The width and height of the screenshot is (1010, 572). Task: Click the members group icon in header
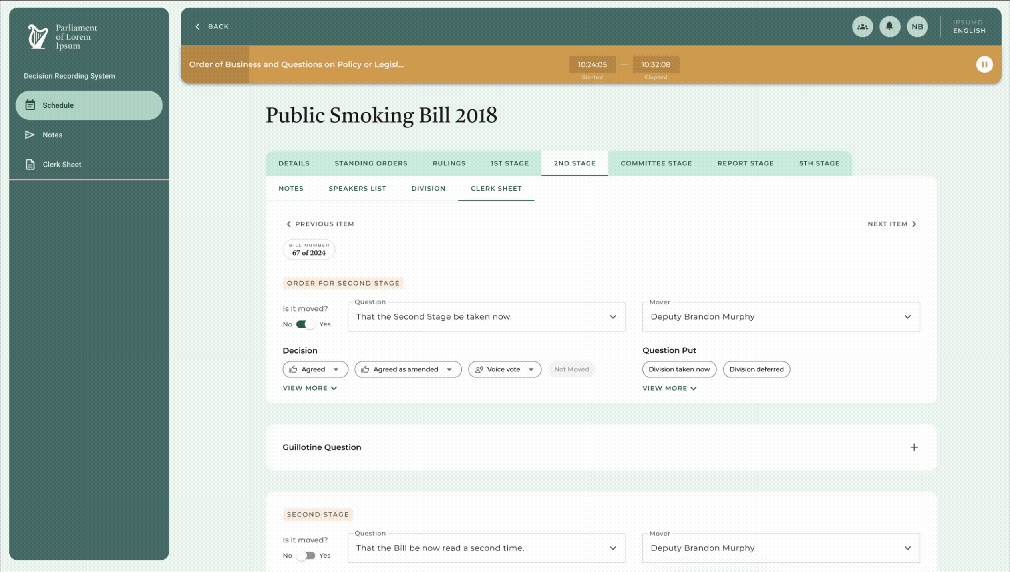(x=862, y=27)
